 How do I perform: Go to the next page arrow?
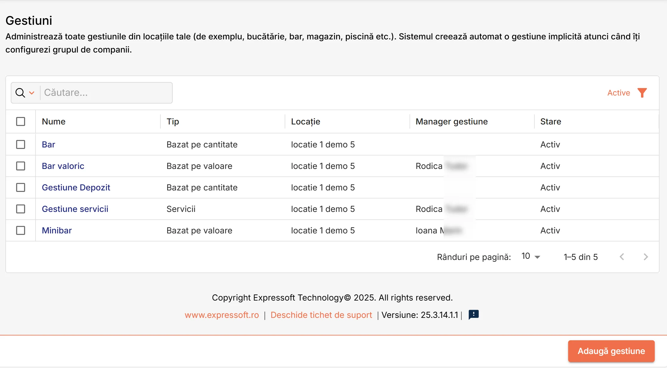point(646,257)
